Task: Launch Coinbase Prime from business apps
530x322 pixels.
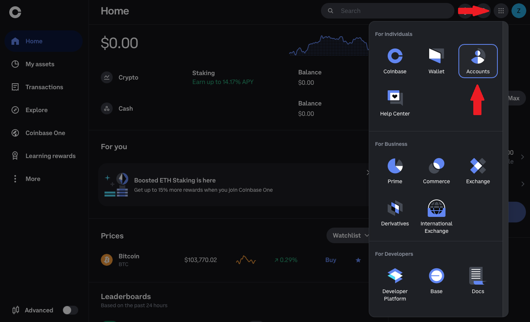Action: (395, 171)
